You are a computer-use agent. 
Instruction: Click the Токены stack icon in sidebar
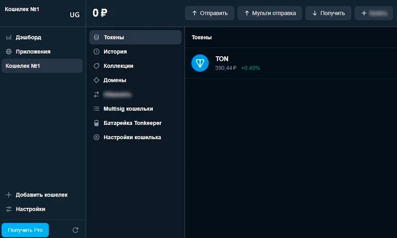coord(96,37)
